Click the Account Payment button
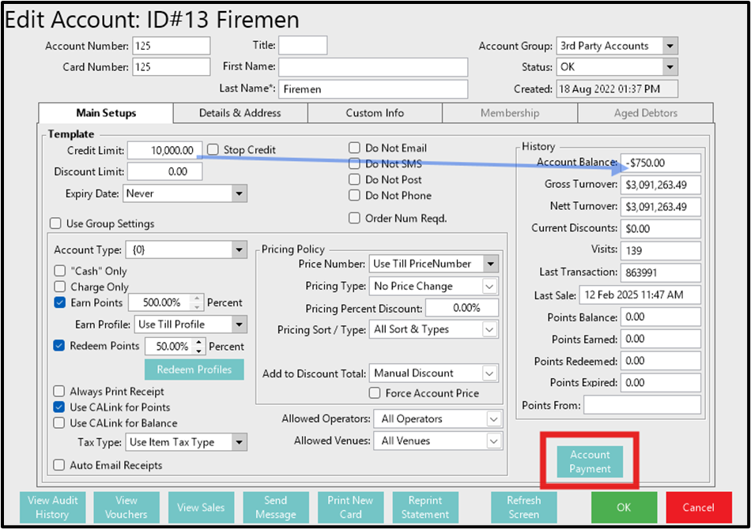The width and height of the screenshot is (751, 529). click(590, 462)
